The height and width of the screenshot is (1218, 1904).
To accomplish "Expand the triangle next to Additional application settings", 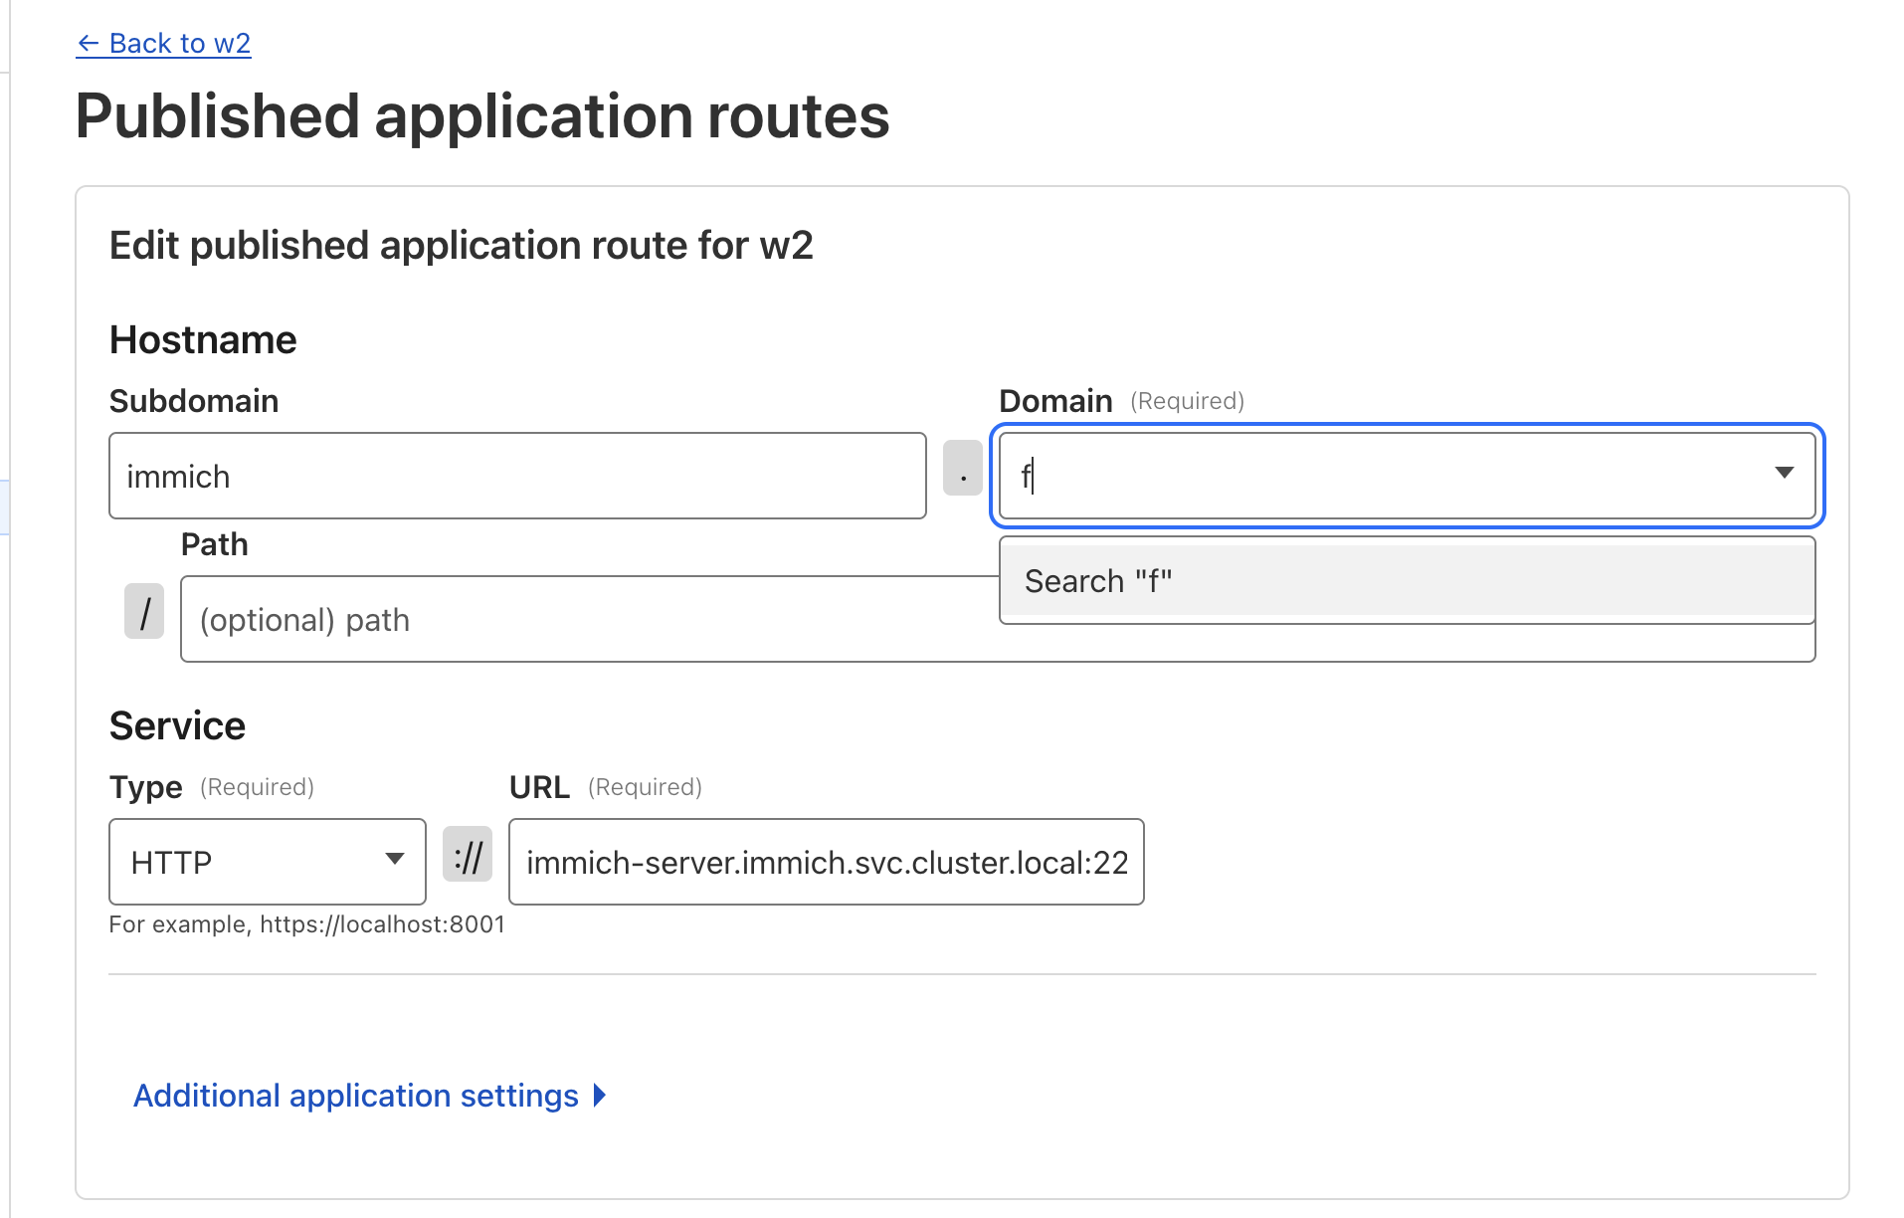I will pos(600,1096).
